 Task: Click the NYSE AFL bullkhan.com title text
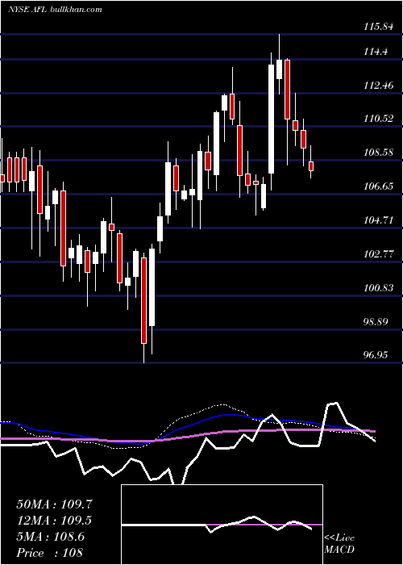coord(55,9)
